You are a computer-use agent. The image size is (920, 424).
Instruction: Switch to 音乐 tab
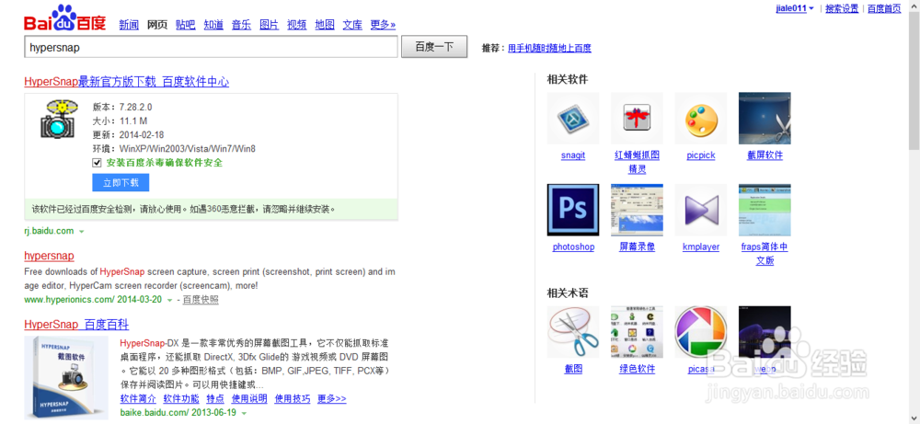[x=241, y=25]
